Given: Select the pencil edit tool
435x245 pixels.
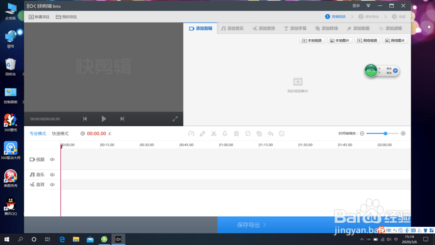Looking at the screenshot, I should [203, 134].
